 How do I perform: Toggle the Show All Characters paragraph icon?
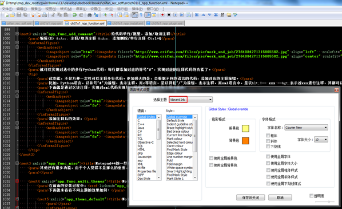click(141, 15)
